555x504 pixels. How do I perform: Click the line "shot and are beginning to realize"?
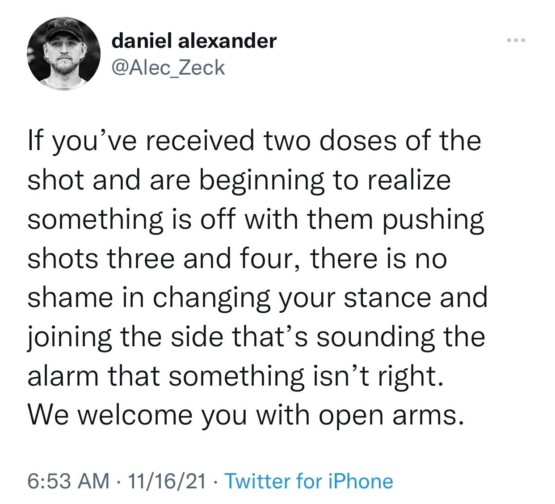[239, 181]
